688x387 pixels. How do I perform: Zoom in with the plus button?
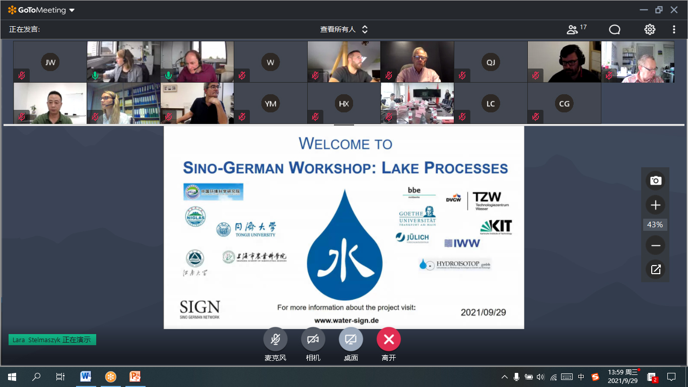click(656, 205)
